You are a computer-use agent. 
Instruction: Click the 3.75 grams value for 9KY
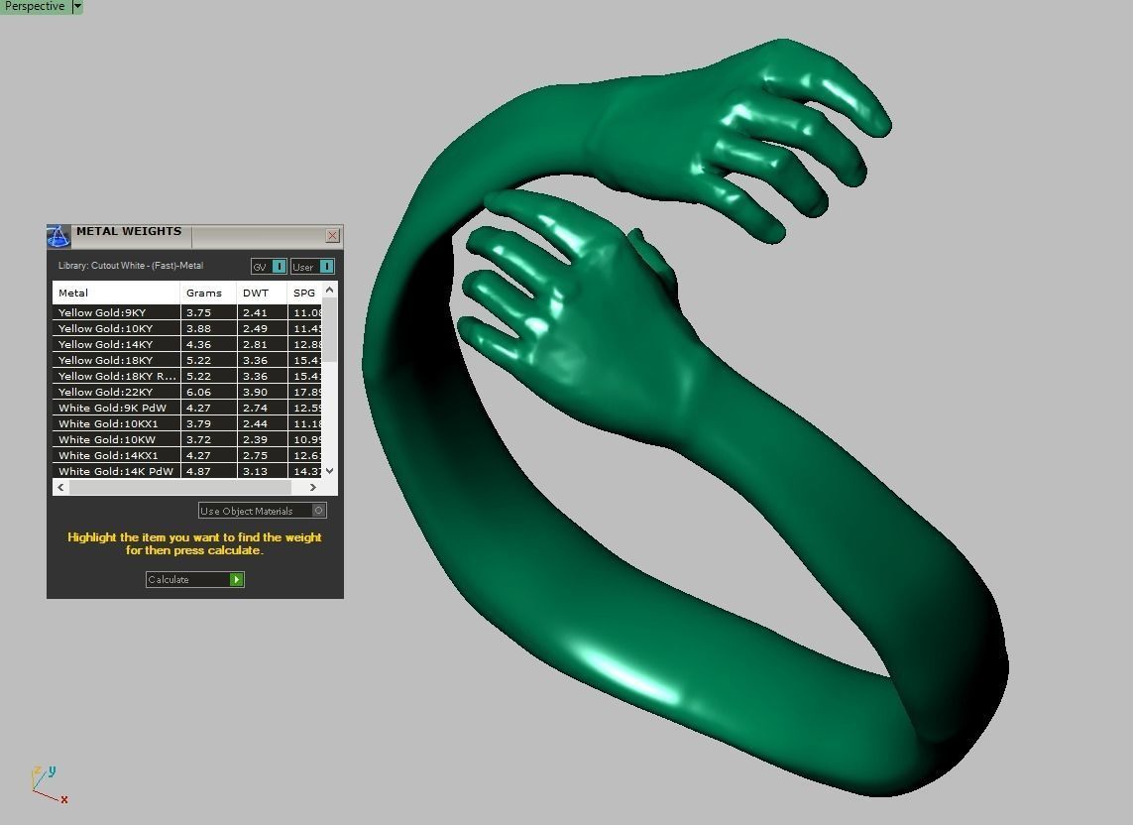click(198, 312)
